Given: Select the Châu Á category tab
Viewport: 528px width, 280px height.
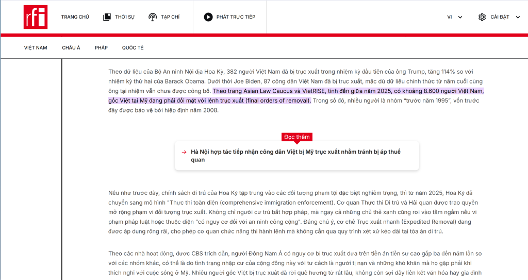Looking at the screenshot, I should (71, 48).
